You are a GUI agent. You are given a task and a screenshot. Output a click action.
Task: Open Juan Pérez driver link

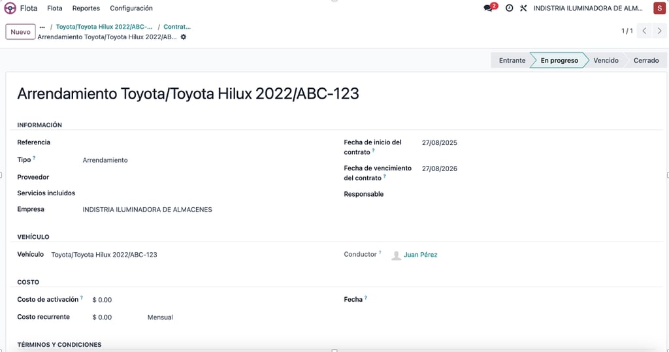(x=420, y=255)
